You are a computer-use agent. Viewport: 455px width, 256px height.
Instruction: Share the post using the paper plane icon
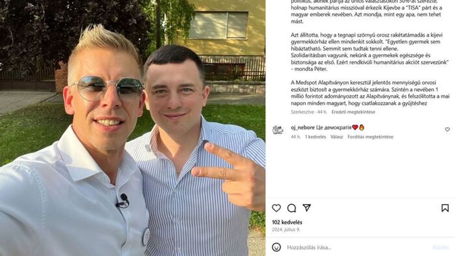pyautogui.click(x=306, y=208)
